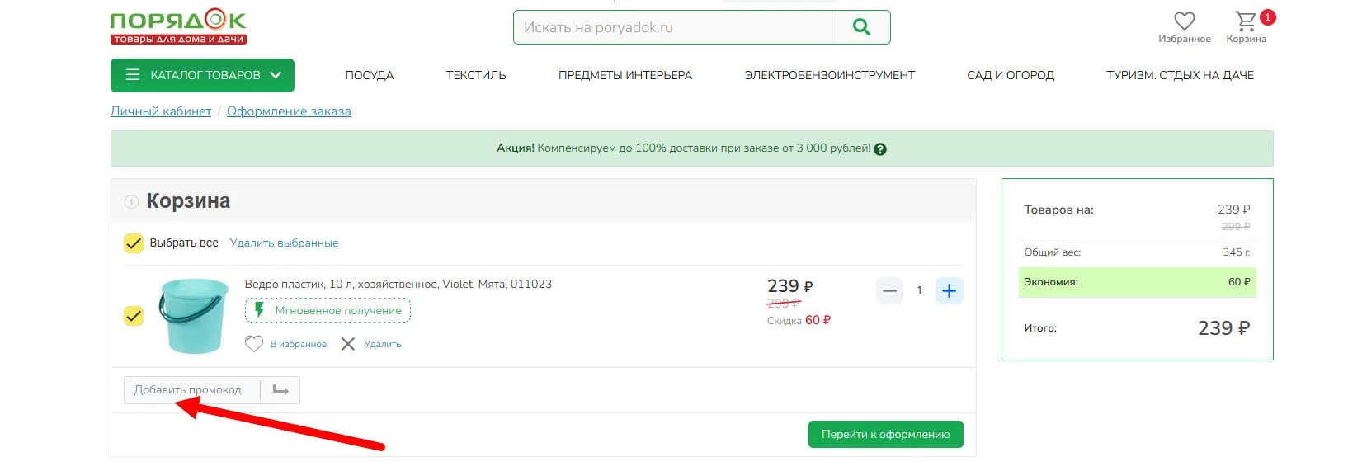
Task: Submit promo code with arrow icon
Action: 280,390
